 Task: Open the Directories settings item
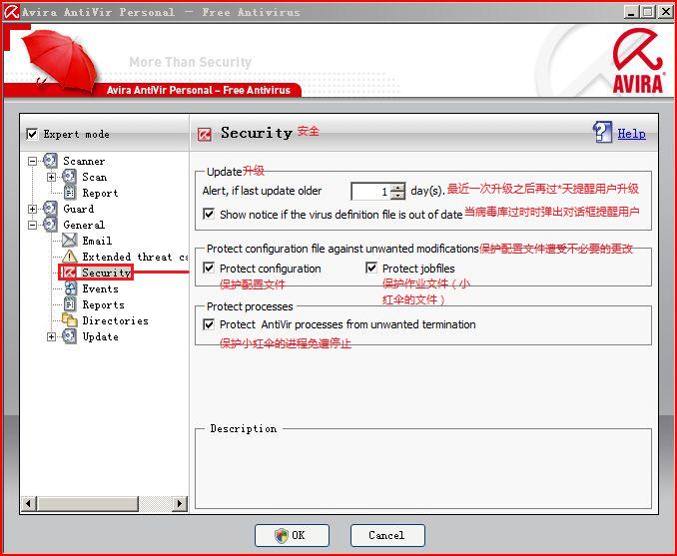coord(115,320)
